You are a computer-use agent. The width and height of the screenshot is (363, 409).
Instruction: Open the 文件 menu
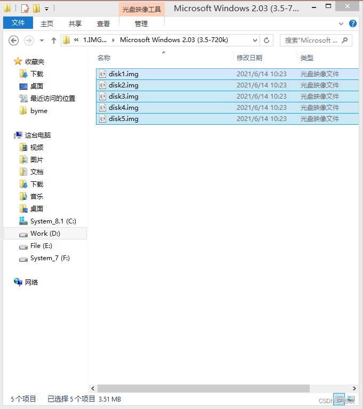click(18, 23)
